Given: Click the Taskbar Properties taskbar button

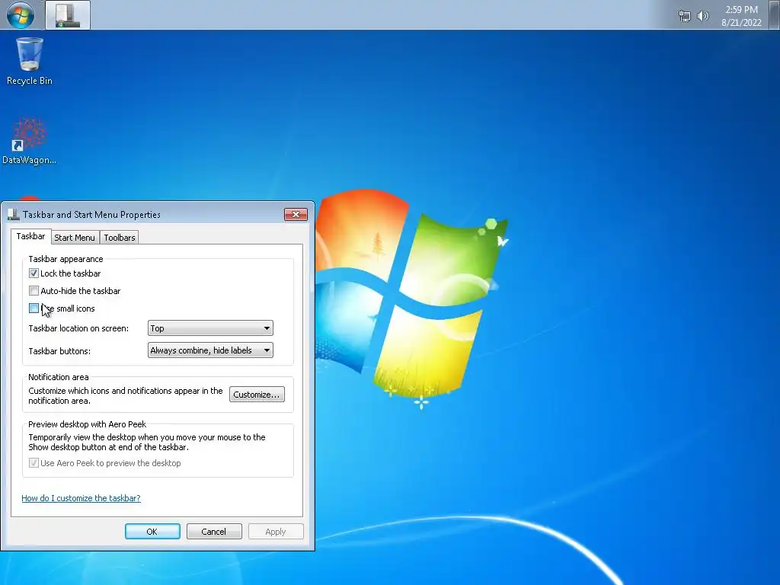Looking at the screenshot, I should click(68, 15).
